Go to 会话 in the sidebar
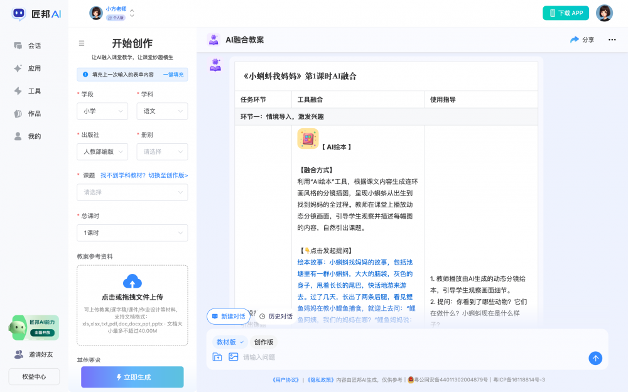This screenshot has height=392, width=628. (34, 46)
